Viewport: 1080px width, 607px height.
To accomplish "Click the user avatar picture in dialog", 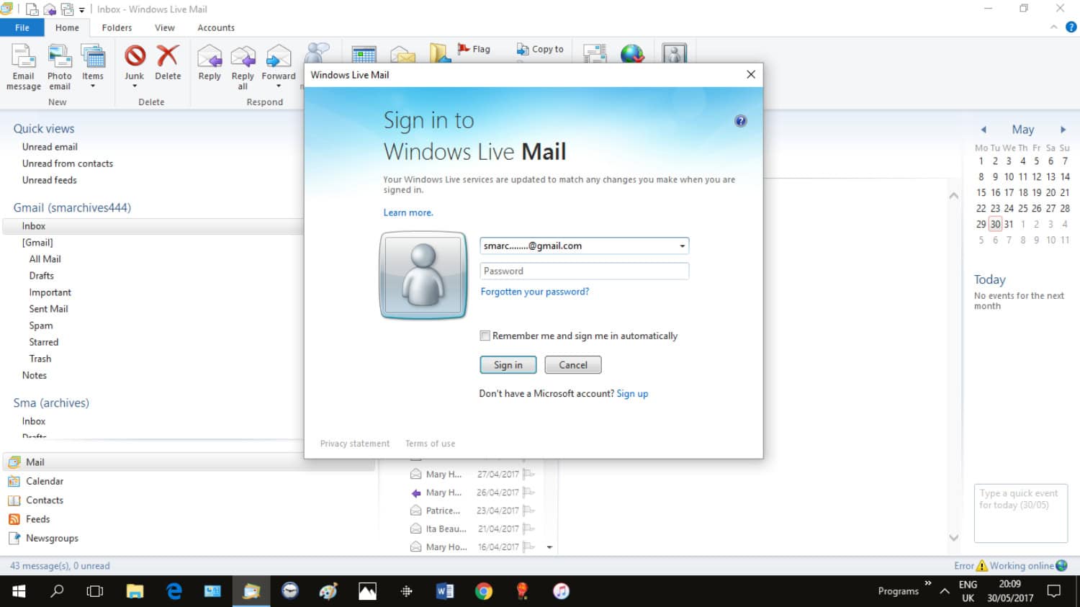I will tap(423, 275).
